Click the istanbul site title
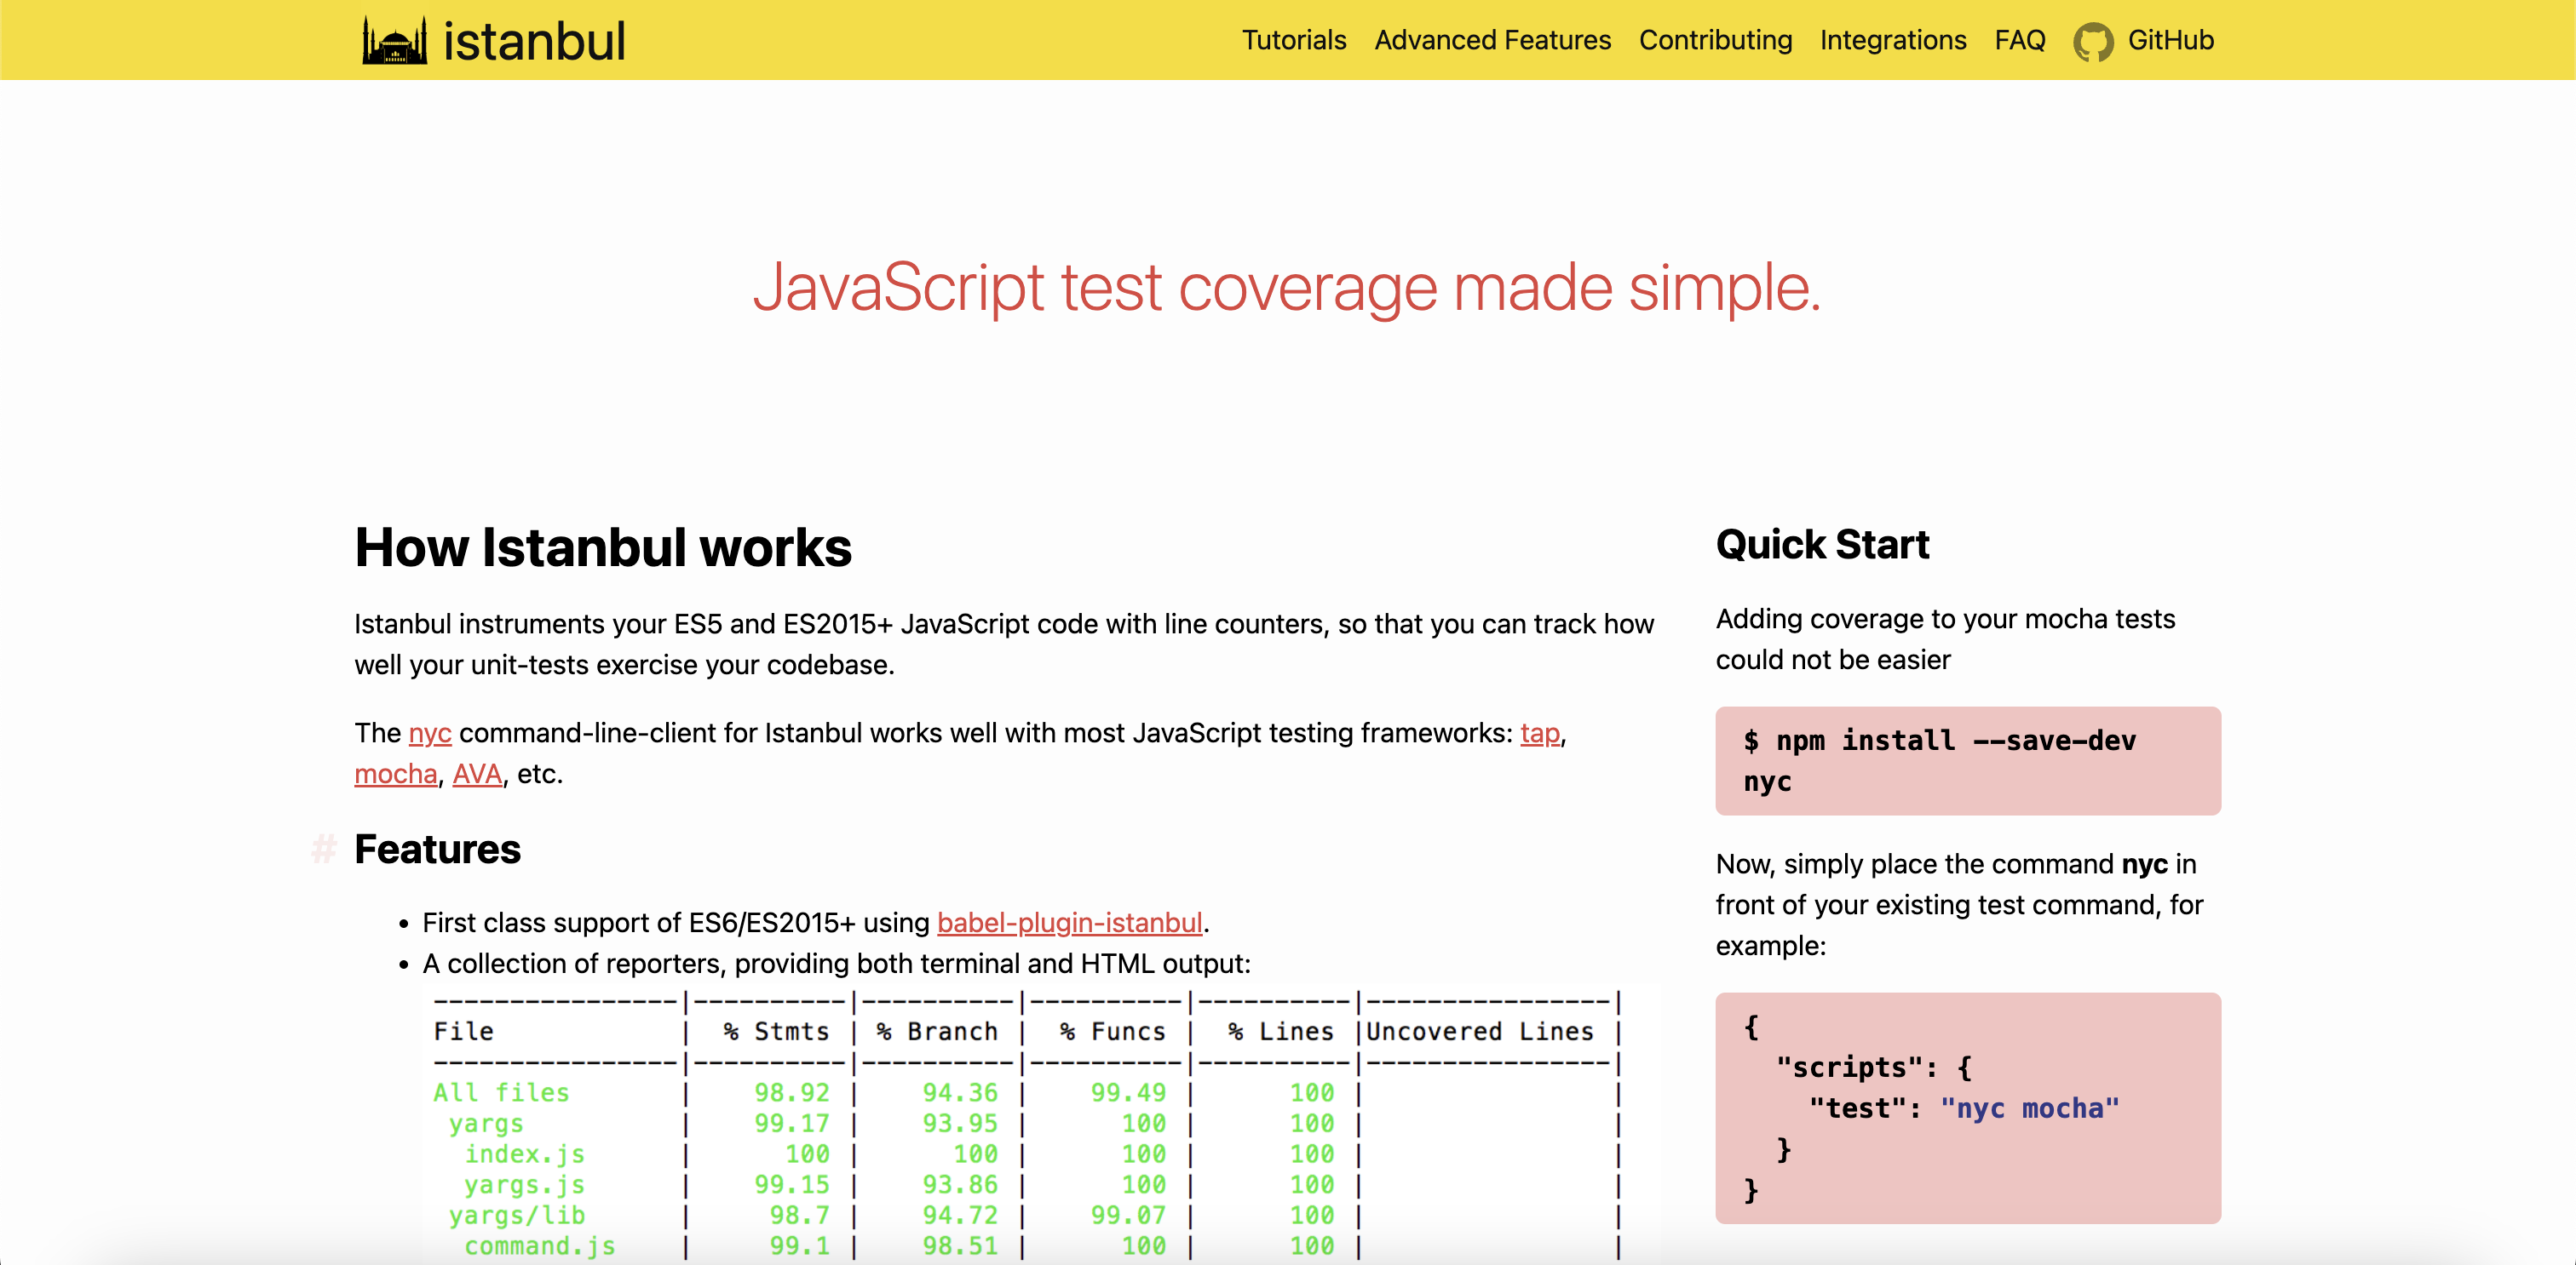The height and width of the screenshot is (1265, 2576). click(x=534, y=41)
